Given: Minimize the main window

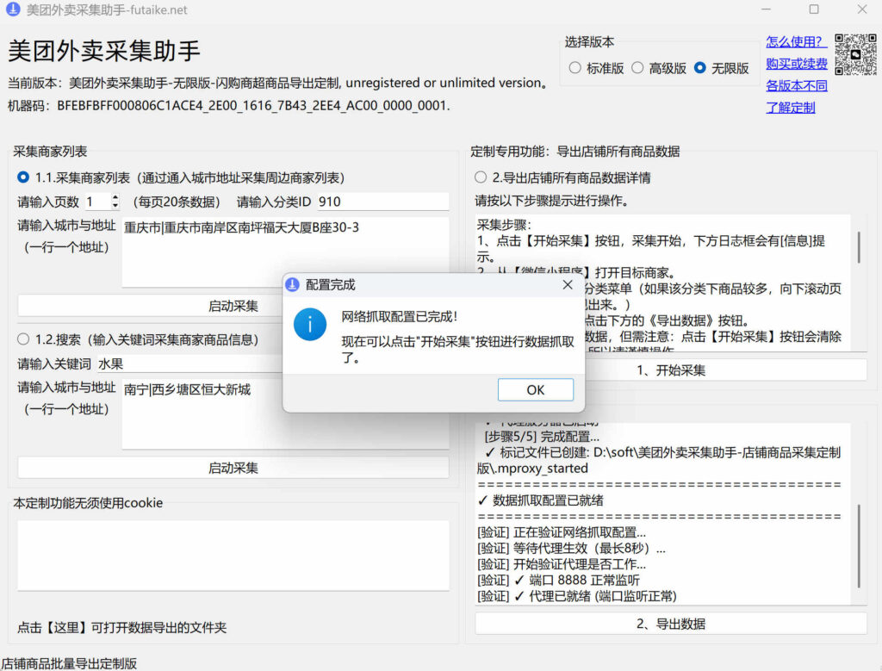Looking at the screenshot, I should (766, 9).
